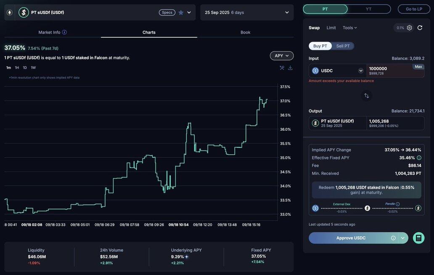This screenshot has width=434, height=275.
Task: Click the 24h Volume value $52.56M
Action: tap(109, 257)
